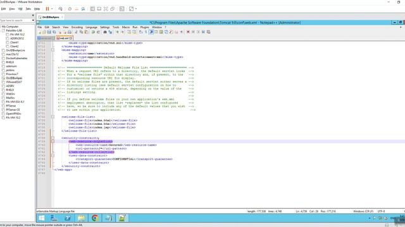
Task: Click VMware Send Ctrl+Alt+Del icon
Action: click(x=61, y=9)
